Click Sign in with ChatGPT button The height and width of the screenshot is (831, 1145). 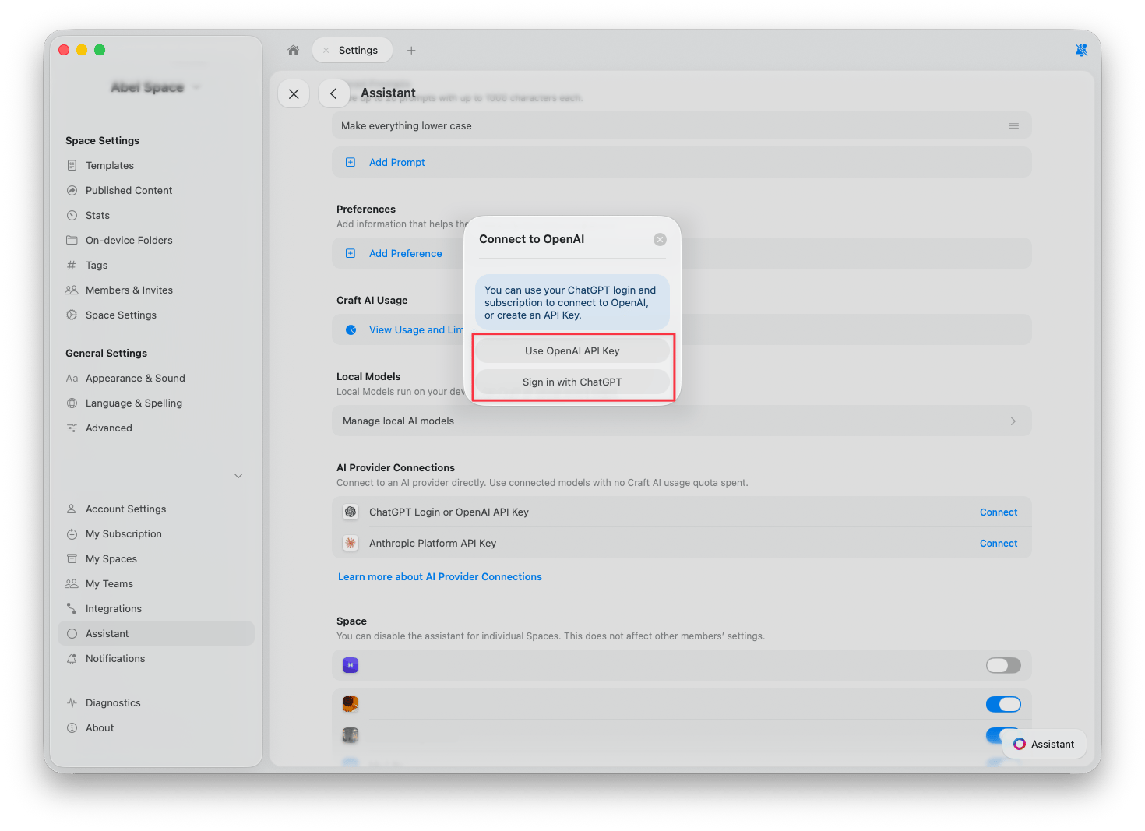(572, 382)
